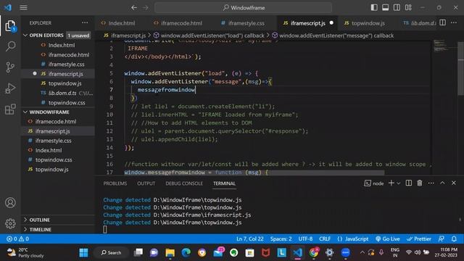Click the load callback breadcrumb
This screenshot has height=261, width=464.
[x=209, y=36]
